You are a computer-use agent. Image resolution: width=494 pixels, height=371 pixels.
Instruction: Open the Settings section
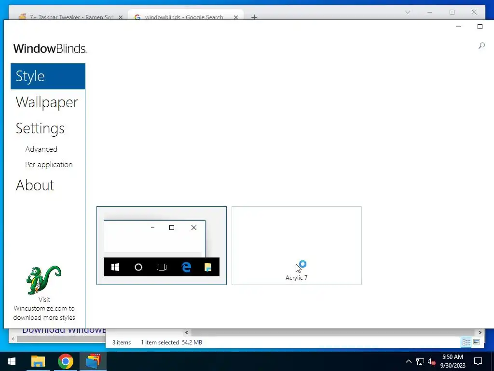pyautogui.click(x=40, y=128)
